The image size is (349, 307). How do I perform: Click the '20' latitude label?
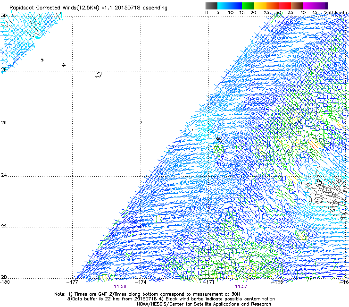[4, 277]
